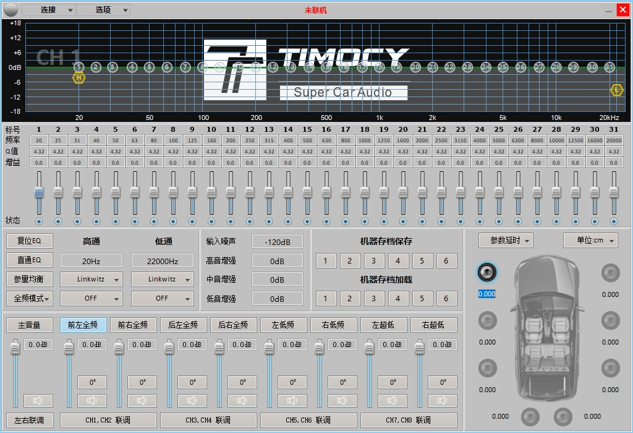The height and width of the screenshot is (433, 633).
Task: Toggle the 状态 radio for band 17
Action: point(346,221)
